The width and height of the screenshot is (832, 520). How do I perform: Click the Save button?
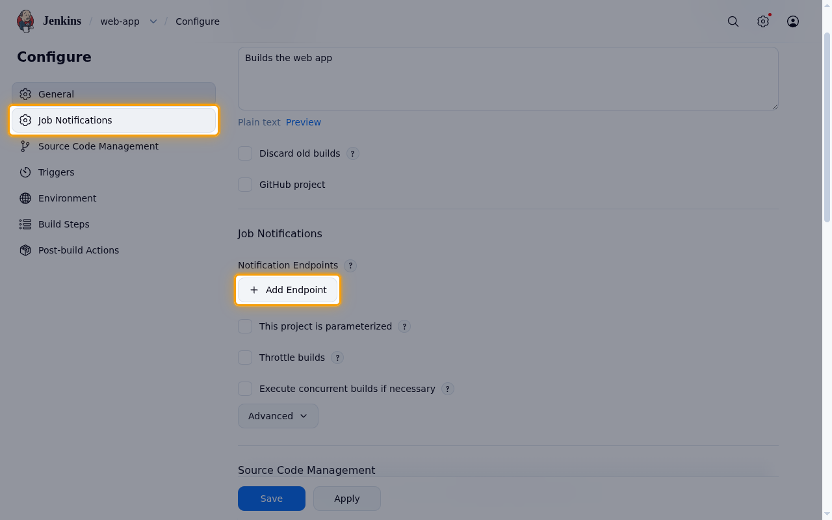click(x=272, y=499)
